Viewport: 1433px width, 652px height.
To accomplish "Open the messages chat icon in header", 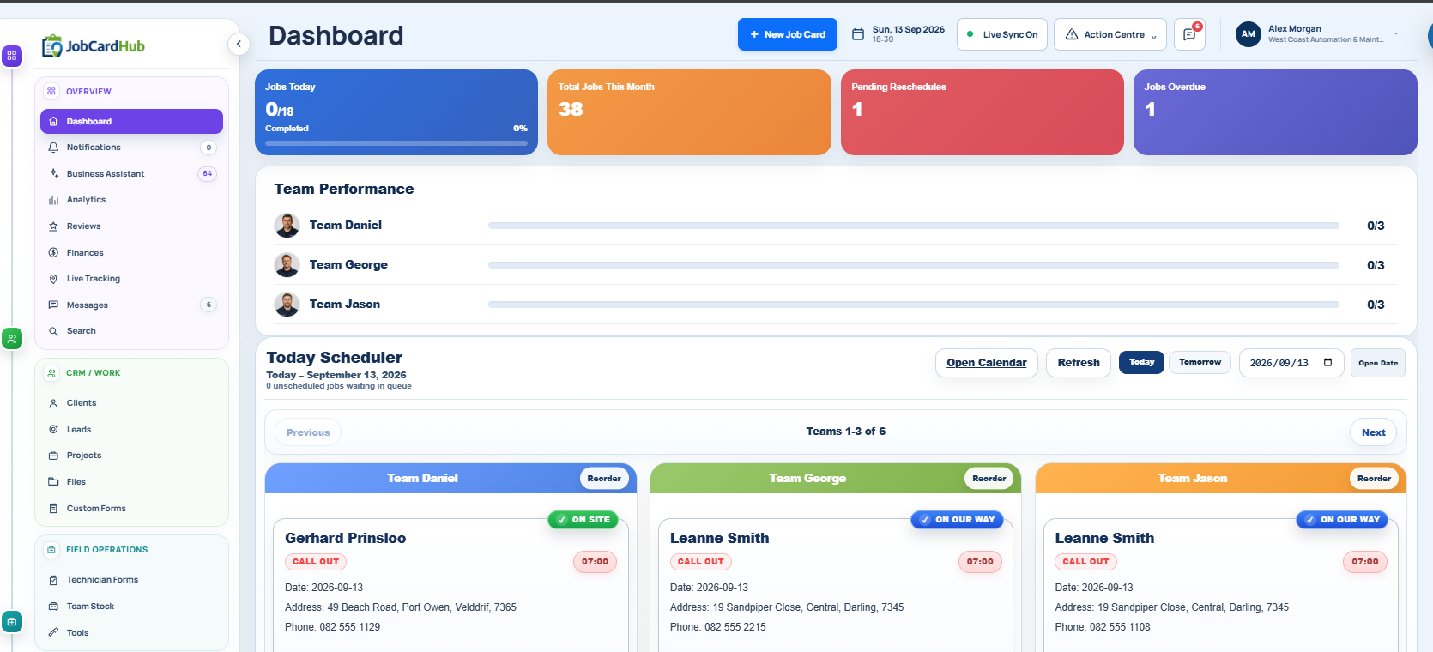I will point(1189,34).
